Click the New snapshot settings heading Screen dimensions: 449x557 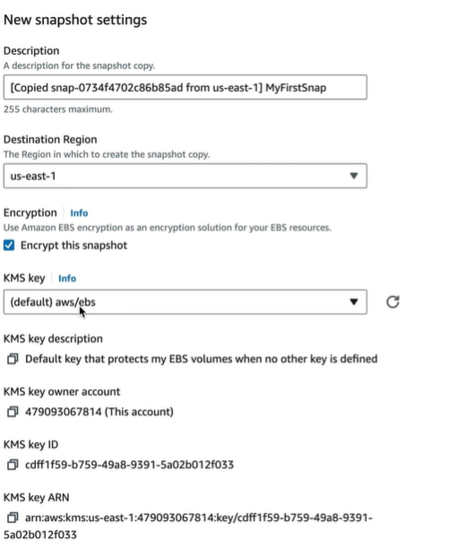click(x=75, y=20)
